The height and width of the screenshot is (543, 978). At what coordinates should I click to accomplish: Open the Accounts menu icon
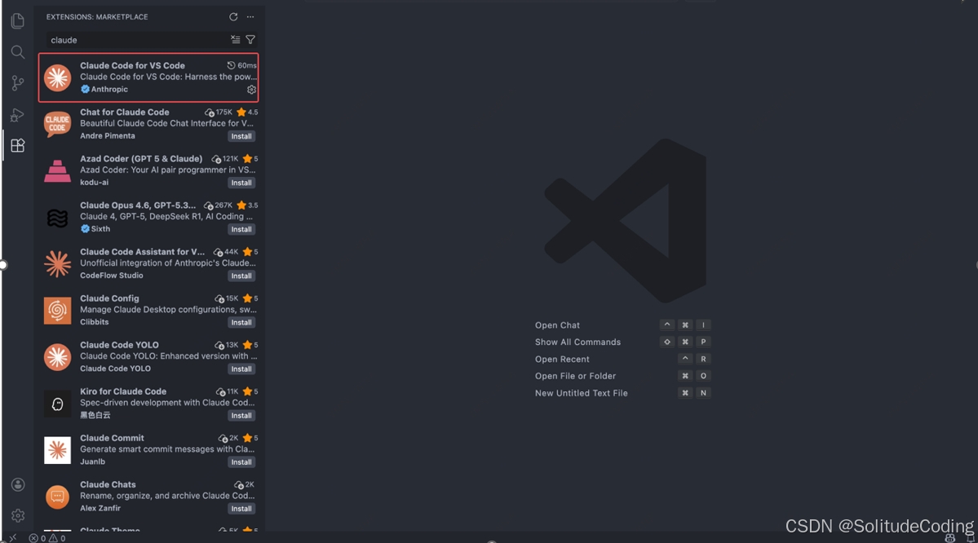(17, 484)
